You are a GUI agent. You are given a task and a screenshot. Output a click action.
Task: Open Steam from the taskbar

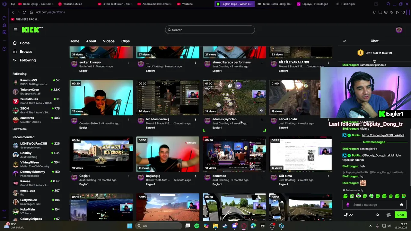(225, 226)
